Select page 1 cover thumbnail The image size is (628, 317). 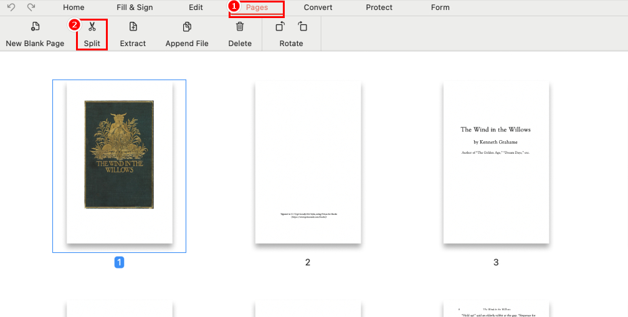pos(120,163)
